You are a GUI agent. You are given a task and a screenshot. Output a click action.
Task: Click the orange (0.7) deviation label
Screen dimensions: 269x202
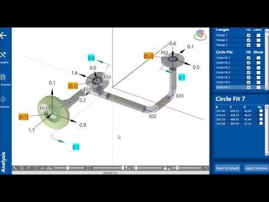click(24, 117)
